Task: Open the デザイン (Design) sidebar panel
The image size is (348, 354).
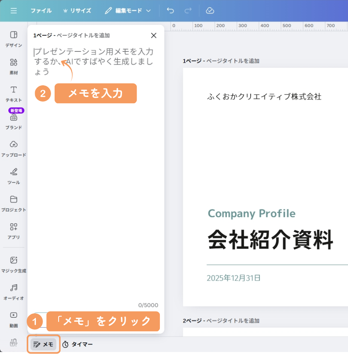Action: tap(14, 39)
